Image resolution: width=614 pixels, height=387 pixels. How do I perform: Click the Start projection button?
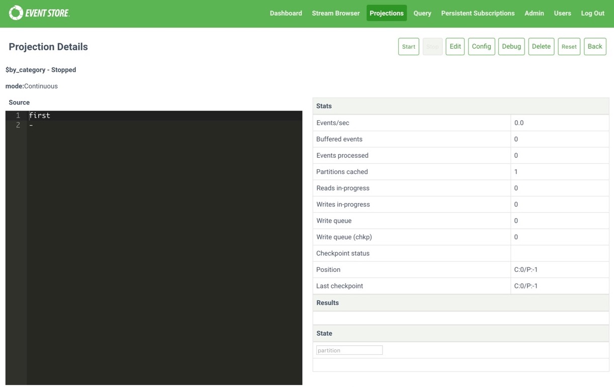(408, 46)
